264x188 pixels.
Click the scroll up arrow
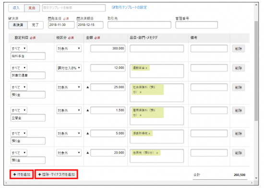[256, 4]
